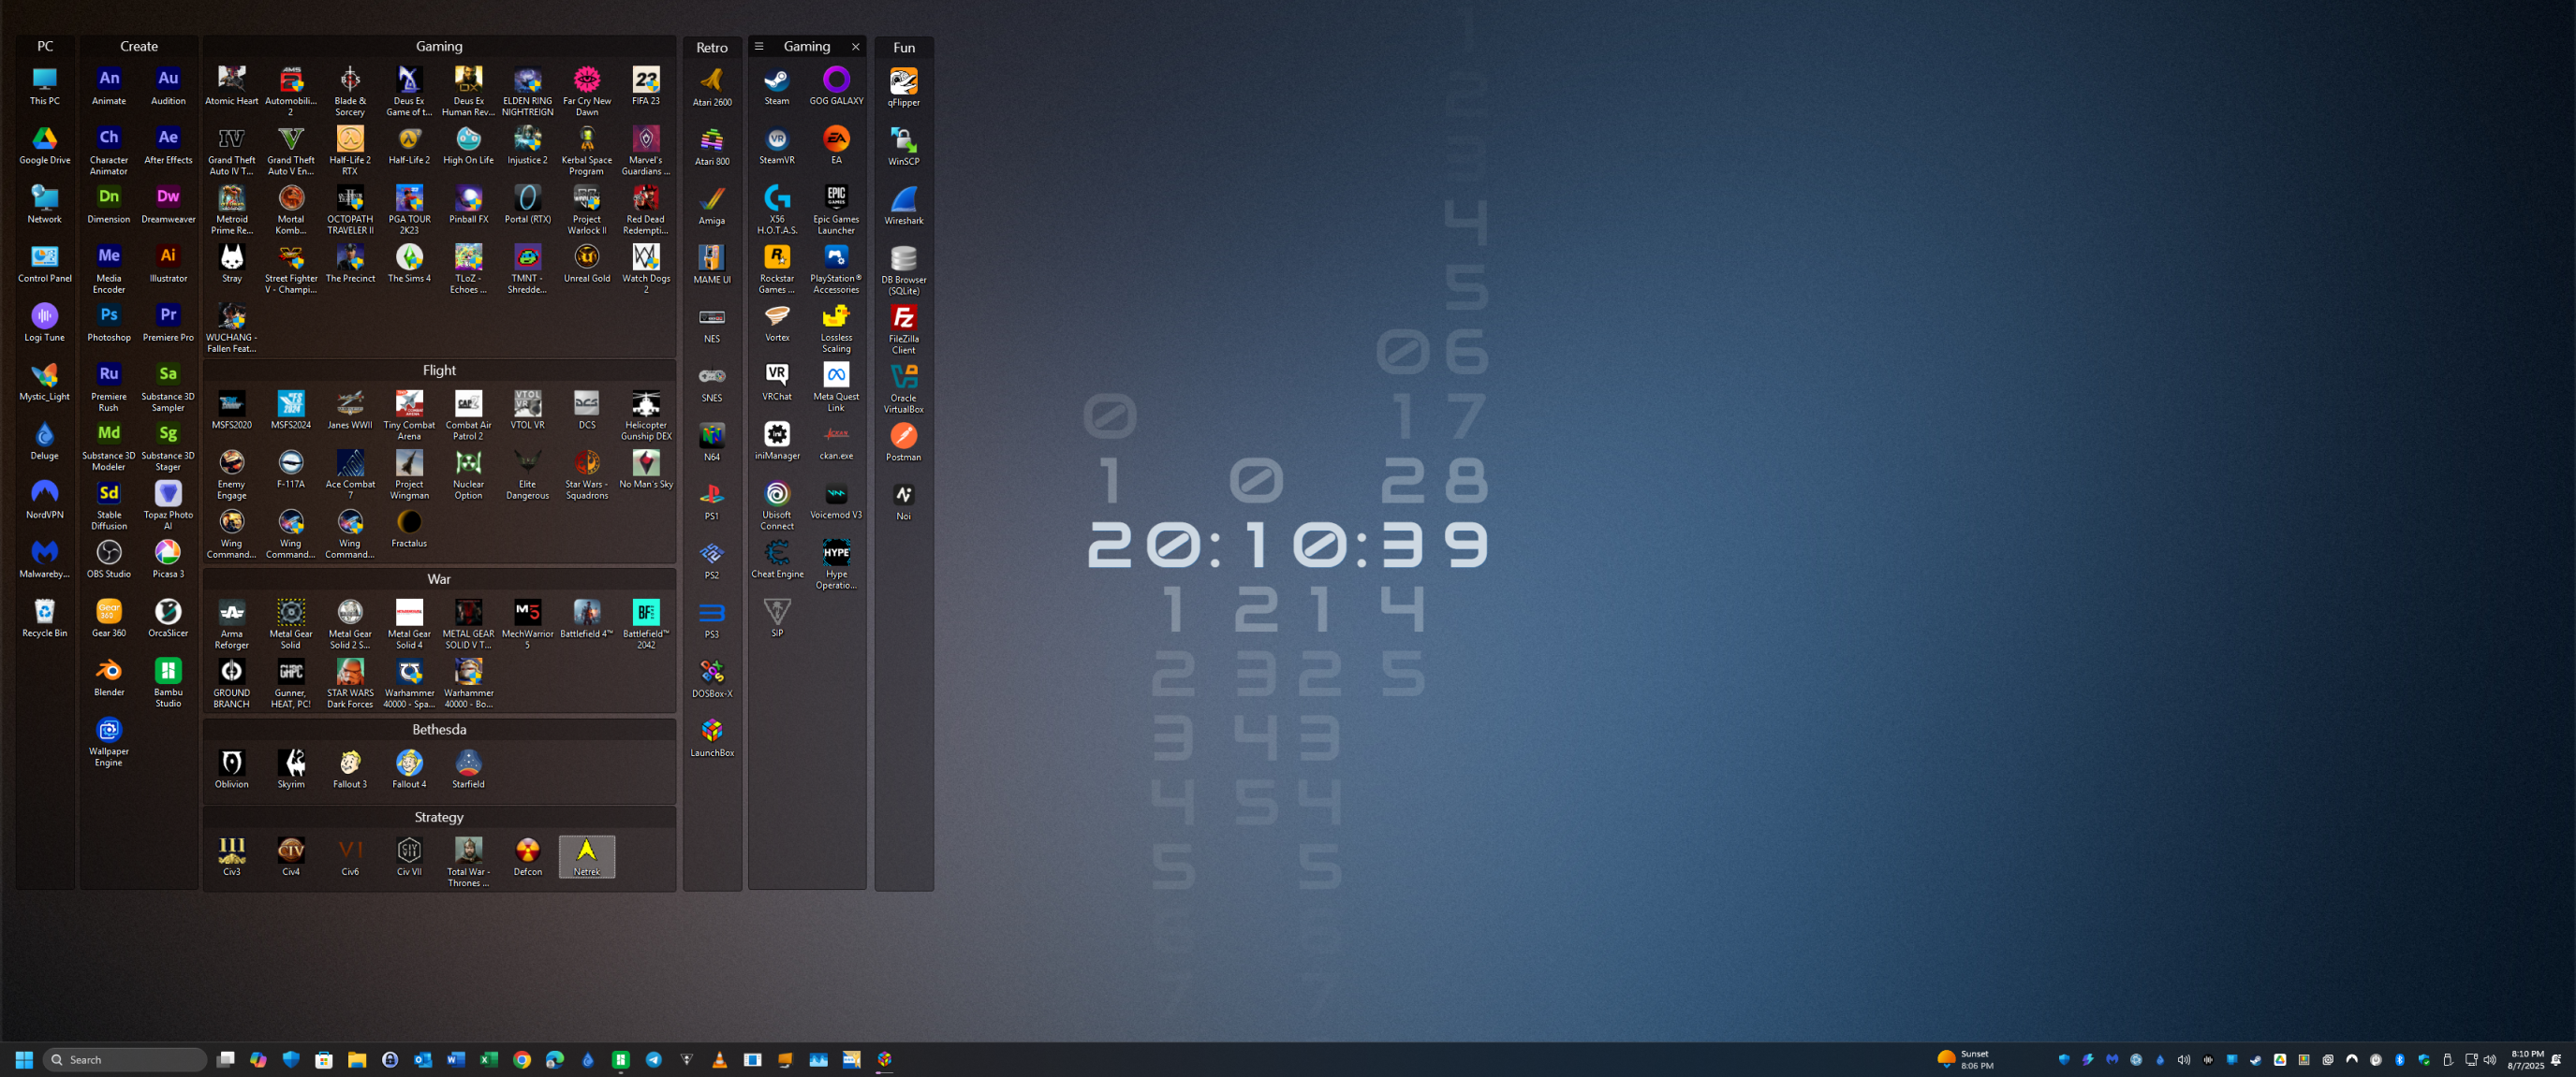Open qFlipper in the Fun fence
The image size is (2576, 1077).
[904, 87]
